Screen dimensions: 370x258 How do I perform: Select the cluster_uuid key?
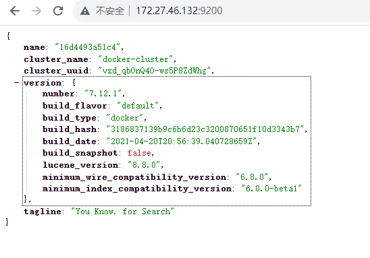tap(56, 71)
